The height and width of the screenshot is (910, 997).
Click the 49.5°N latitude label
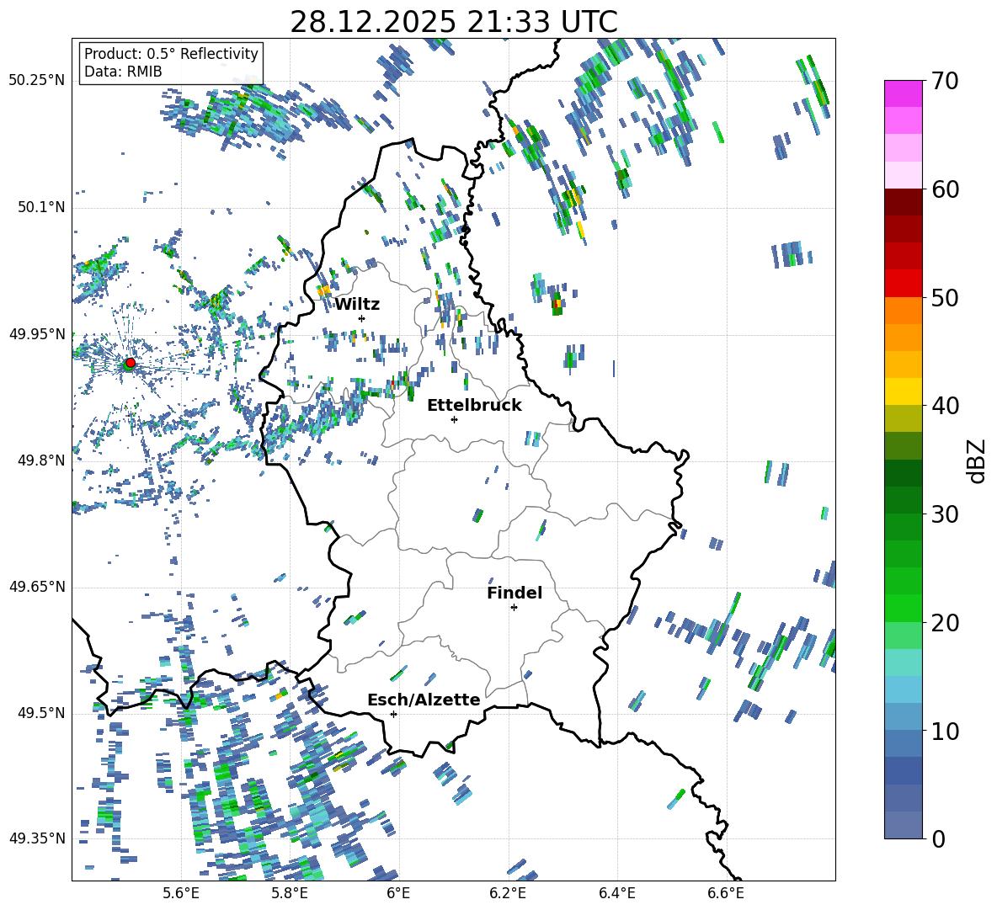(x=41, y=712)
